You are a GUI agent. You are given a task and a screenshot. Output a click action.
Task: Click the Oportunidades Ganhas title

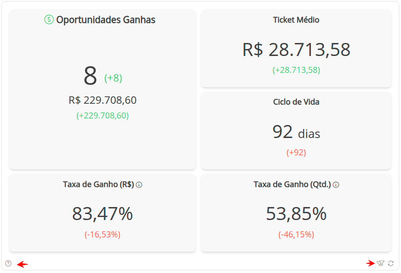106,20
